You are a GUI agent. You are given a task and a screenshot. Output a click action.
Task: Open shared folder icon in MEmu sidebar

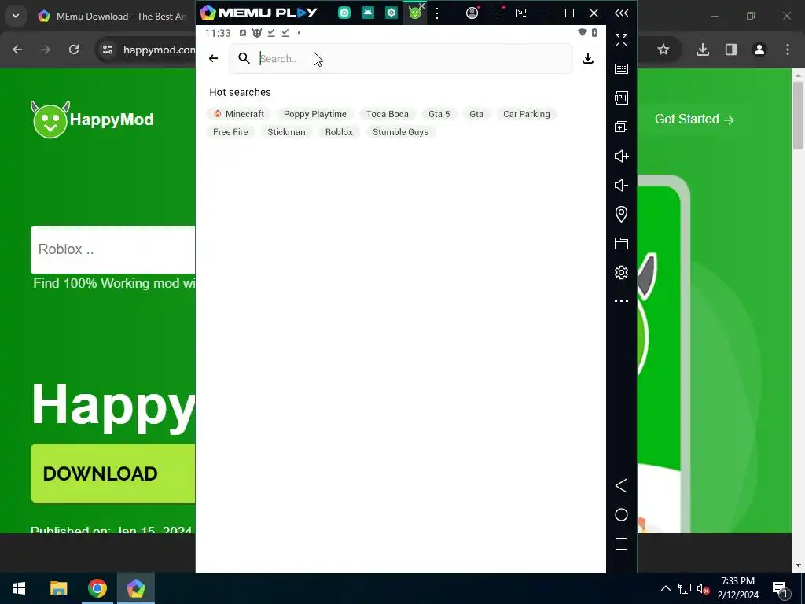[x=621, y=244]
